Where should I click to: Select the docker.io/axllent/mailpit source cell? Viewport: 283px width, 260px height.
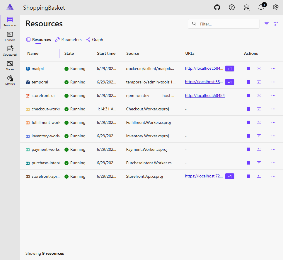[150, 69]
